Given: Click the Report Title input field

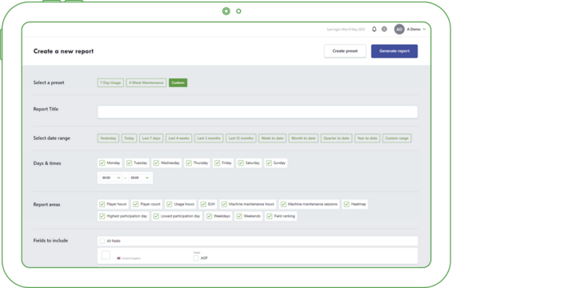Looking at the screenshot, I should point(258,112).
